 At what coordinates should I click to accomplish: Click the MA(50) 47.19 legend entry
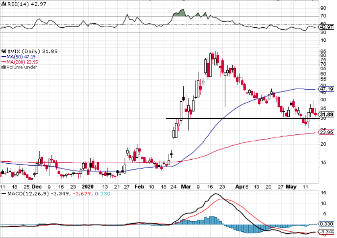tap(21, 57)
